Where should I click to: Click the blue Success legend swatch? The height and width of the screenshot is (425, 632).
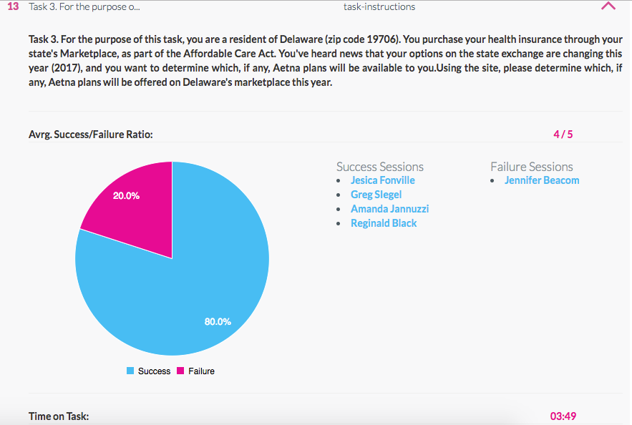(x=130, y=371)
